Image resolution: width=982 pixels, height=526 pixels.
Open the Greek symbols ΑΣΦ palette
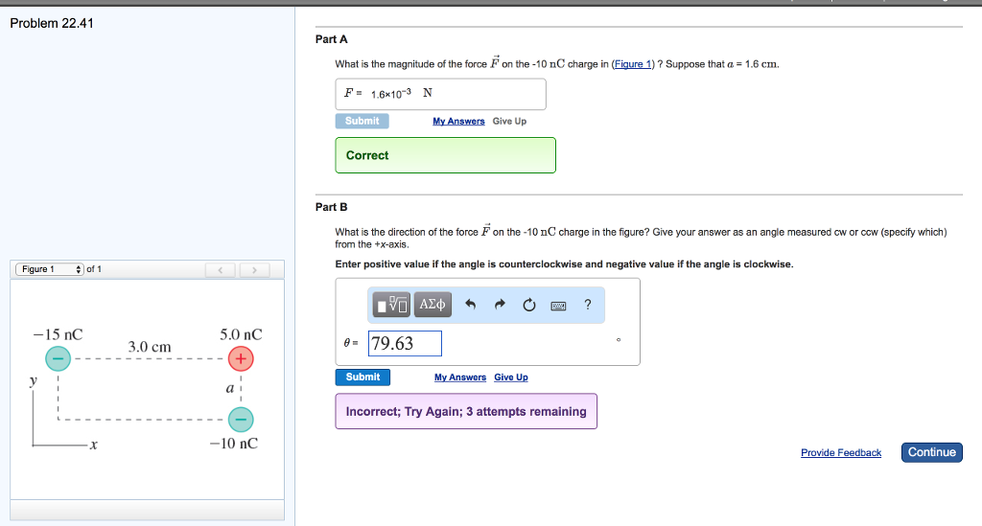click(433, 305)
